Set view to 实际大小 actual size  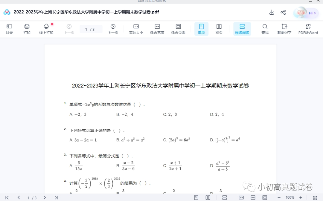pos(136,29)
